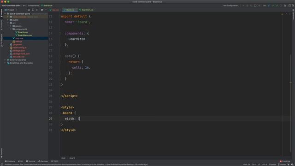Click the Debug icon in toolbar
295x166 pixels.
(247, 6)
